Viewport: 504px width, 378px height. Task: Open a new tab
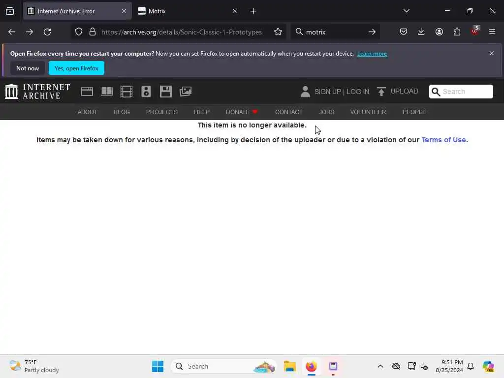(253, 11)
